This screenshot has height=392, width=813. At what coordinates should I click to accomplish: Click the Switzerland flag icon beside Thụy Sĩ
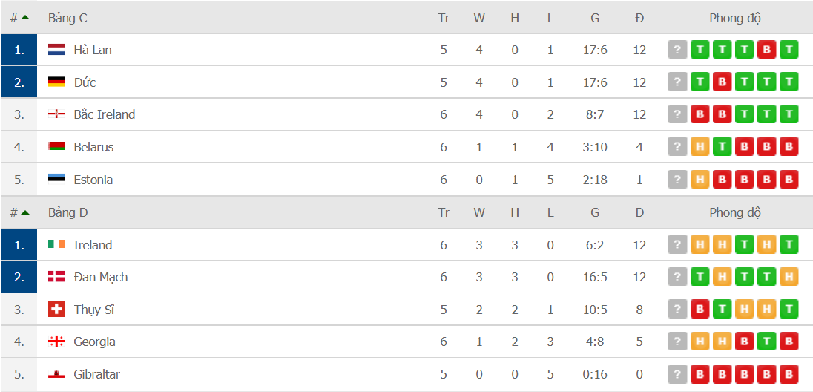click(56, 310)
